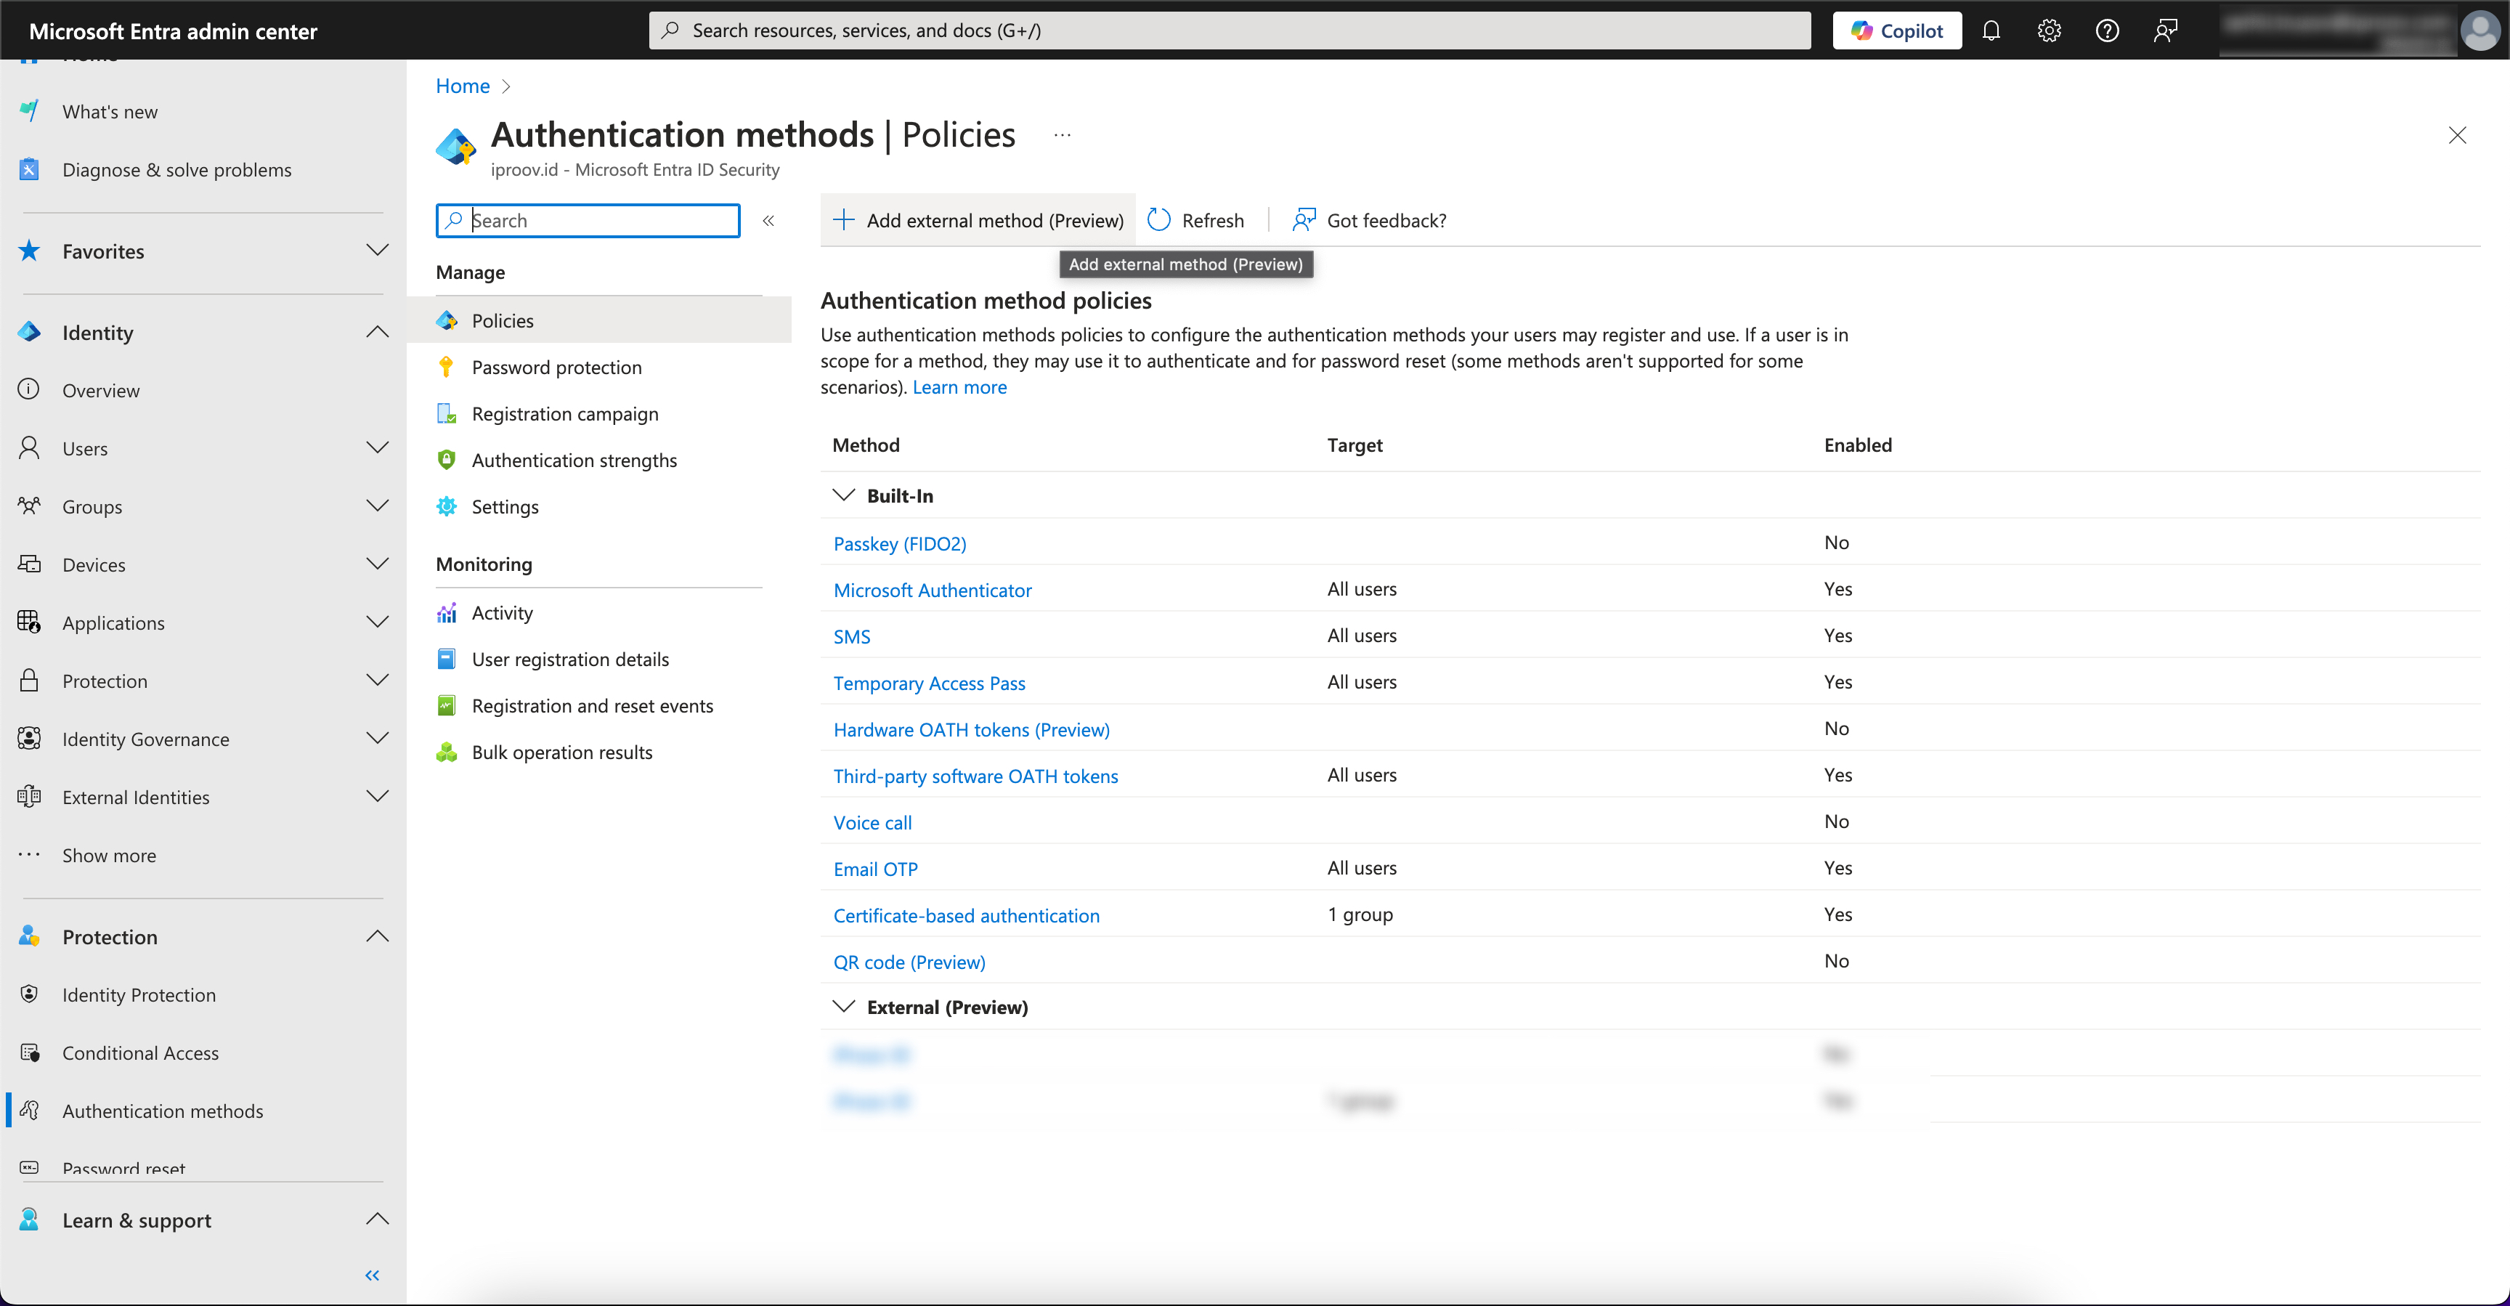Open the Voice call method link
2510x1306 pixels.
point(872,822)
